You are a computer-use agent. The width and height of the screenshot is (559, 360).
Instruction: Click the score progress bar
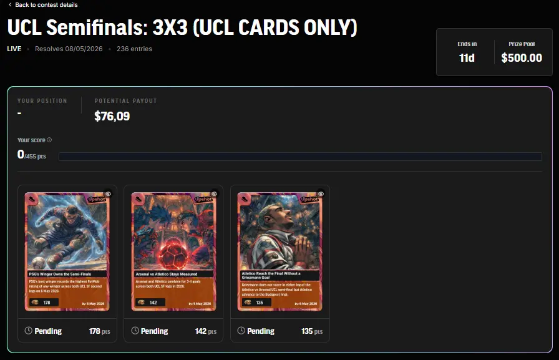coord(300,157)
